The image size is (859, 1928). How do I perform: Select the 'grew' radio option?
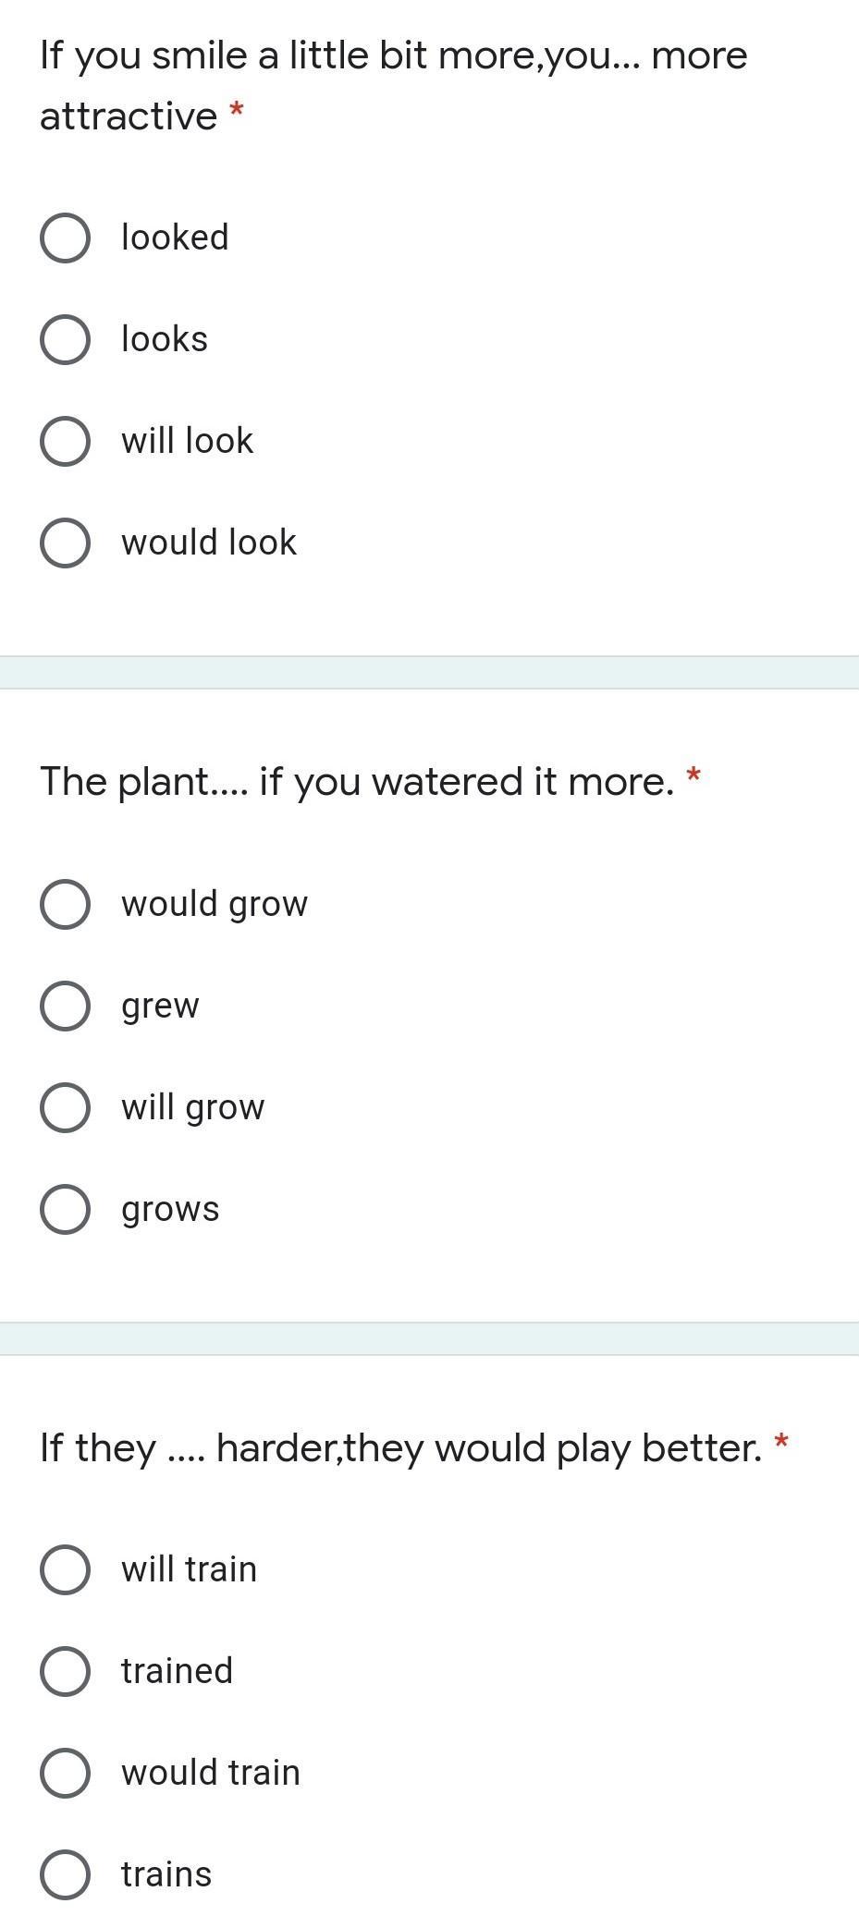(65, 1006)
